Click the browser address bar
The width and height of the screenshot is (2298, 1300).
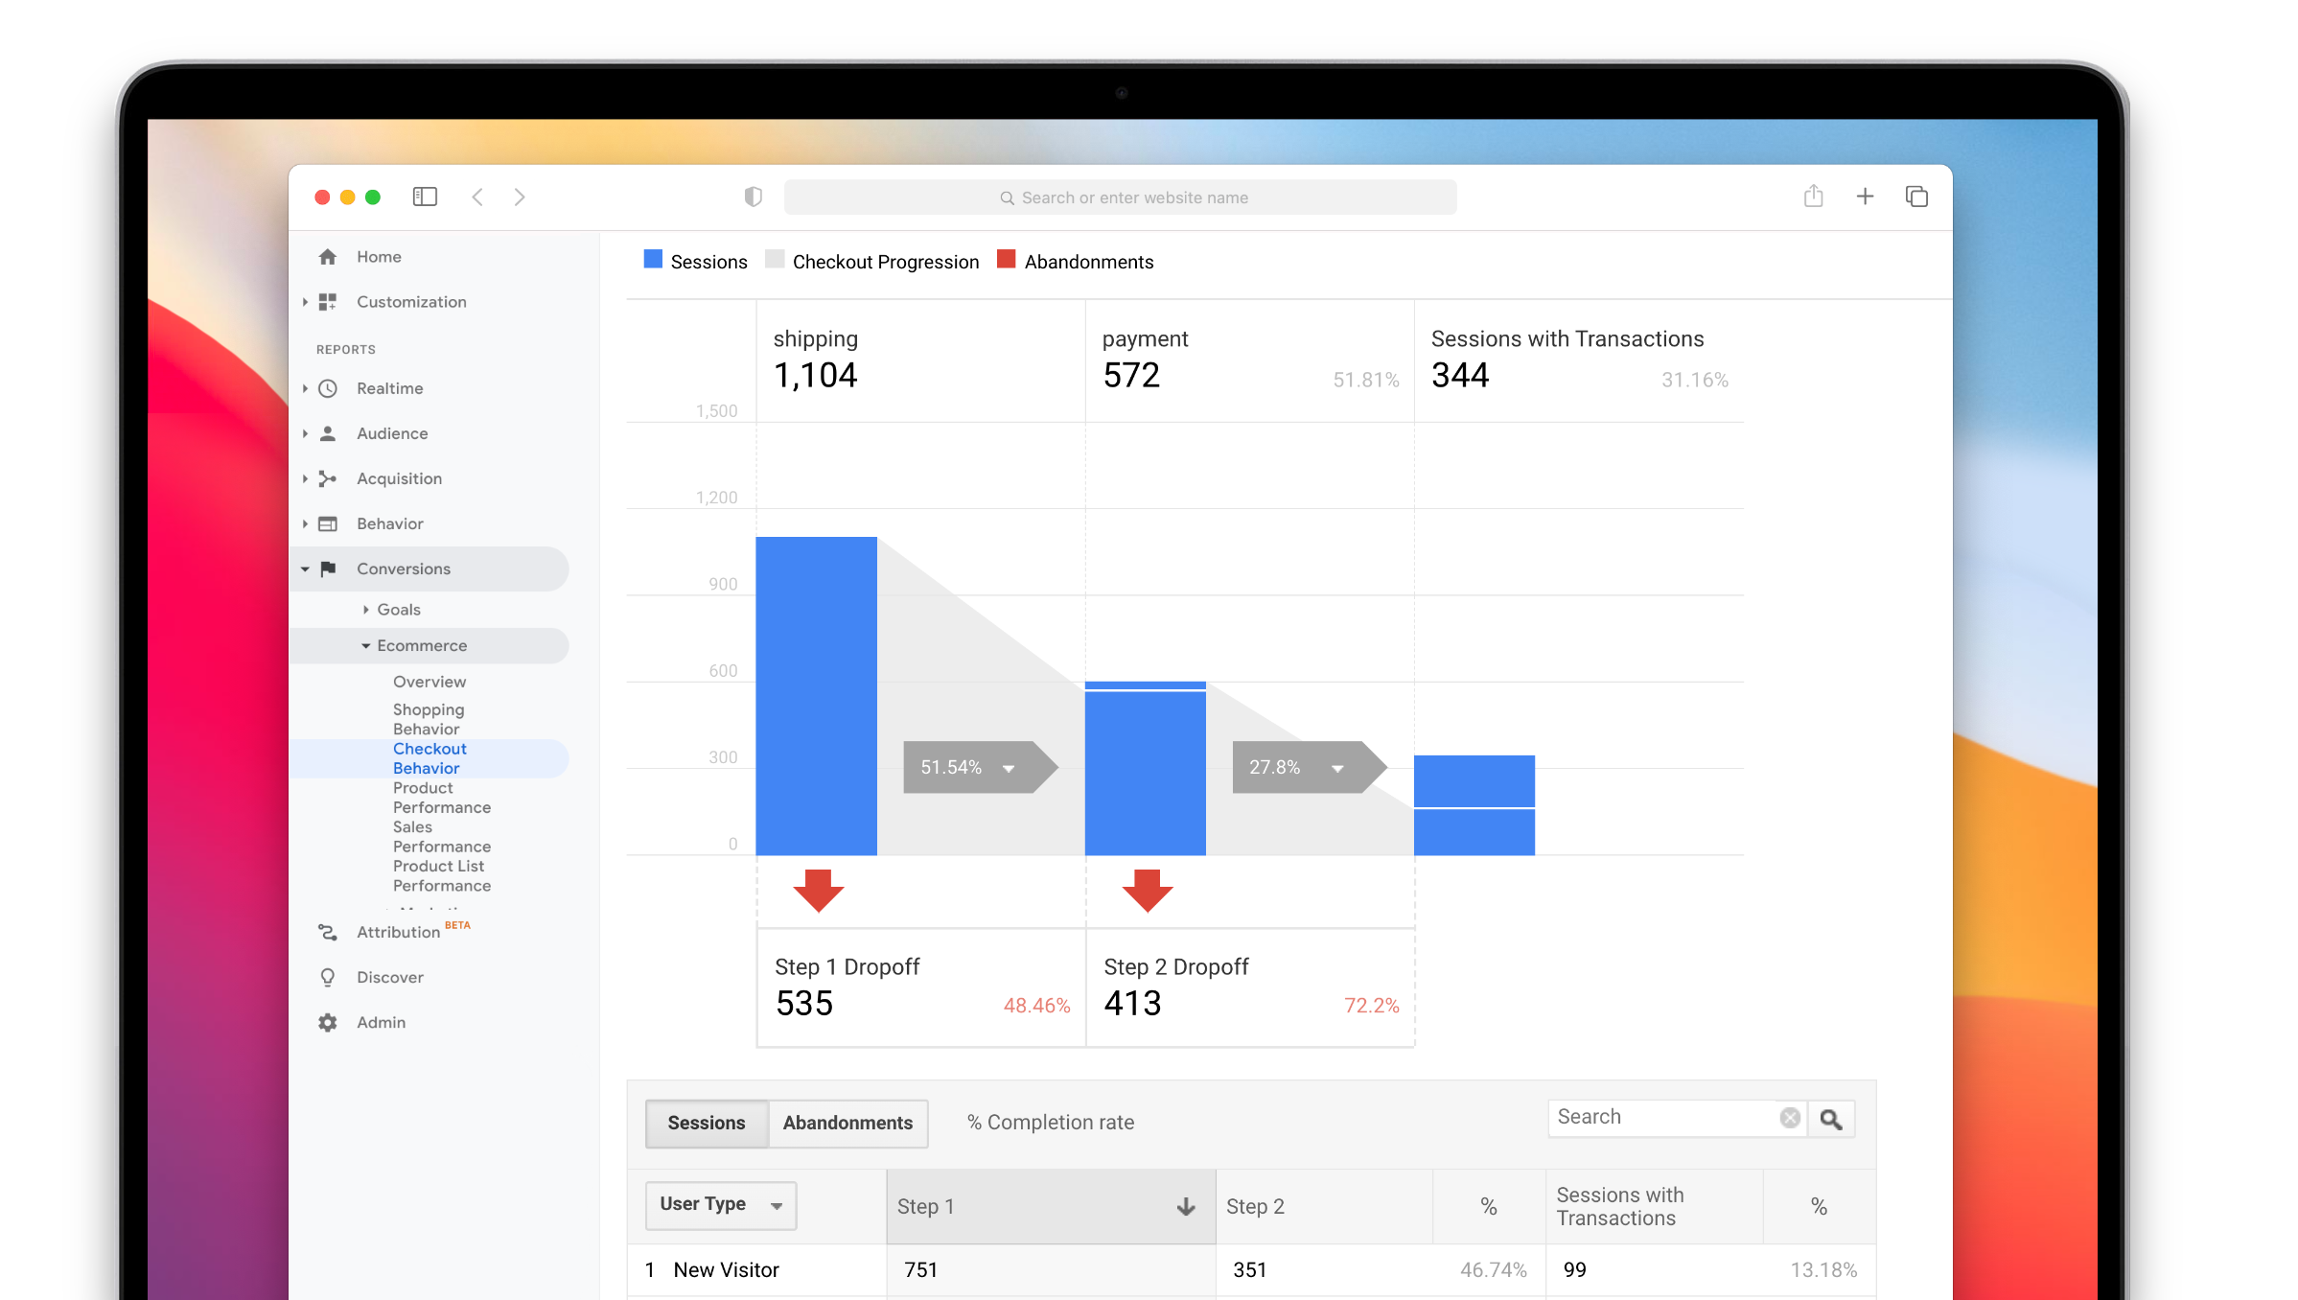tap(1120, 197)
